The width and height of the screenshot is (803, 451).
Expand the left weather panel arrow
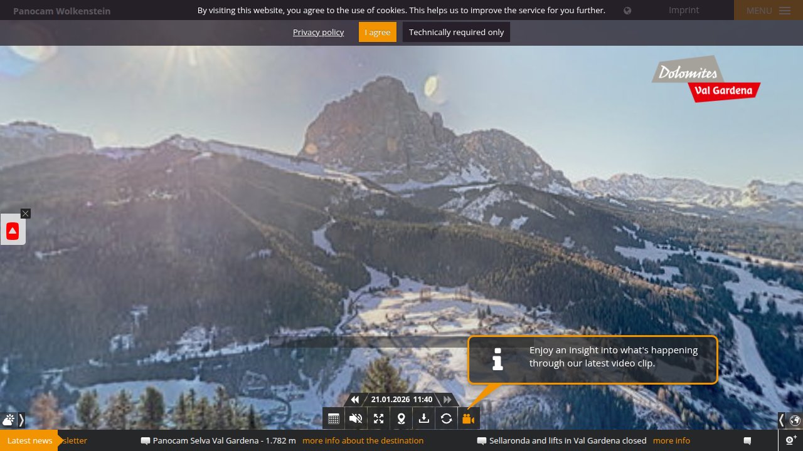point(21,420)
